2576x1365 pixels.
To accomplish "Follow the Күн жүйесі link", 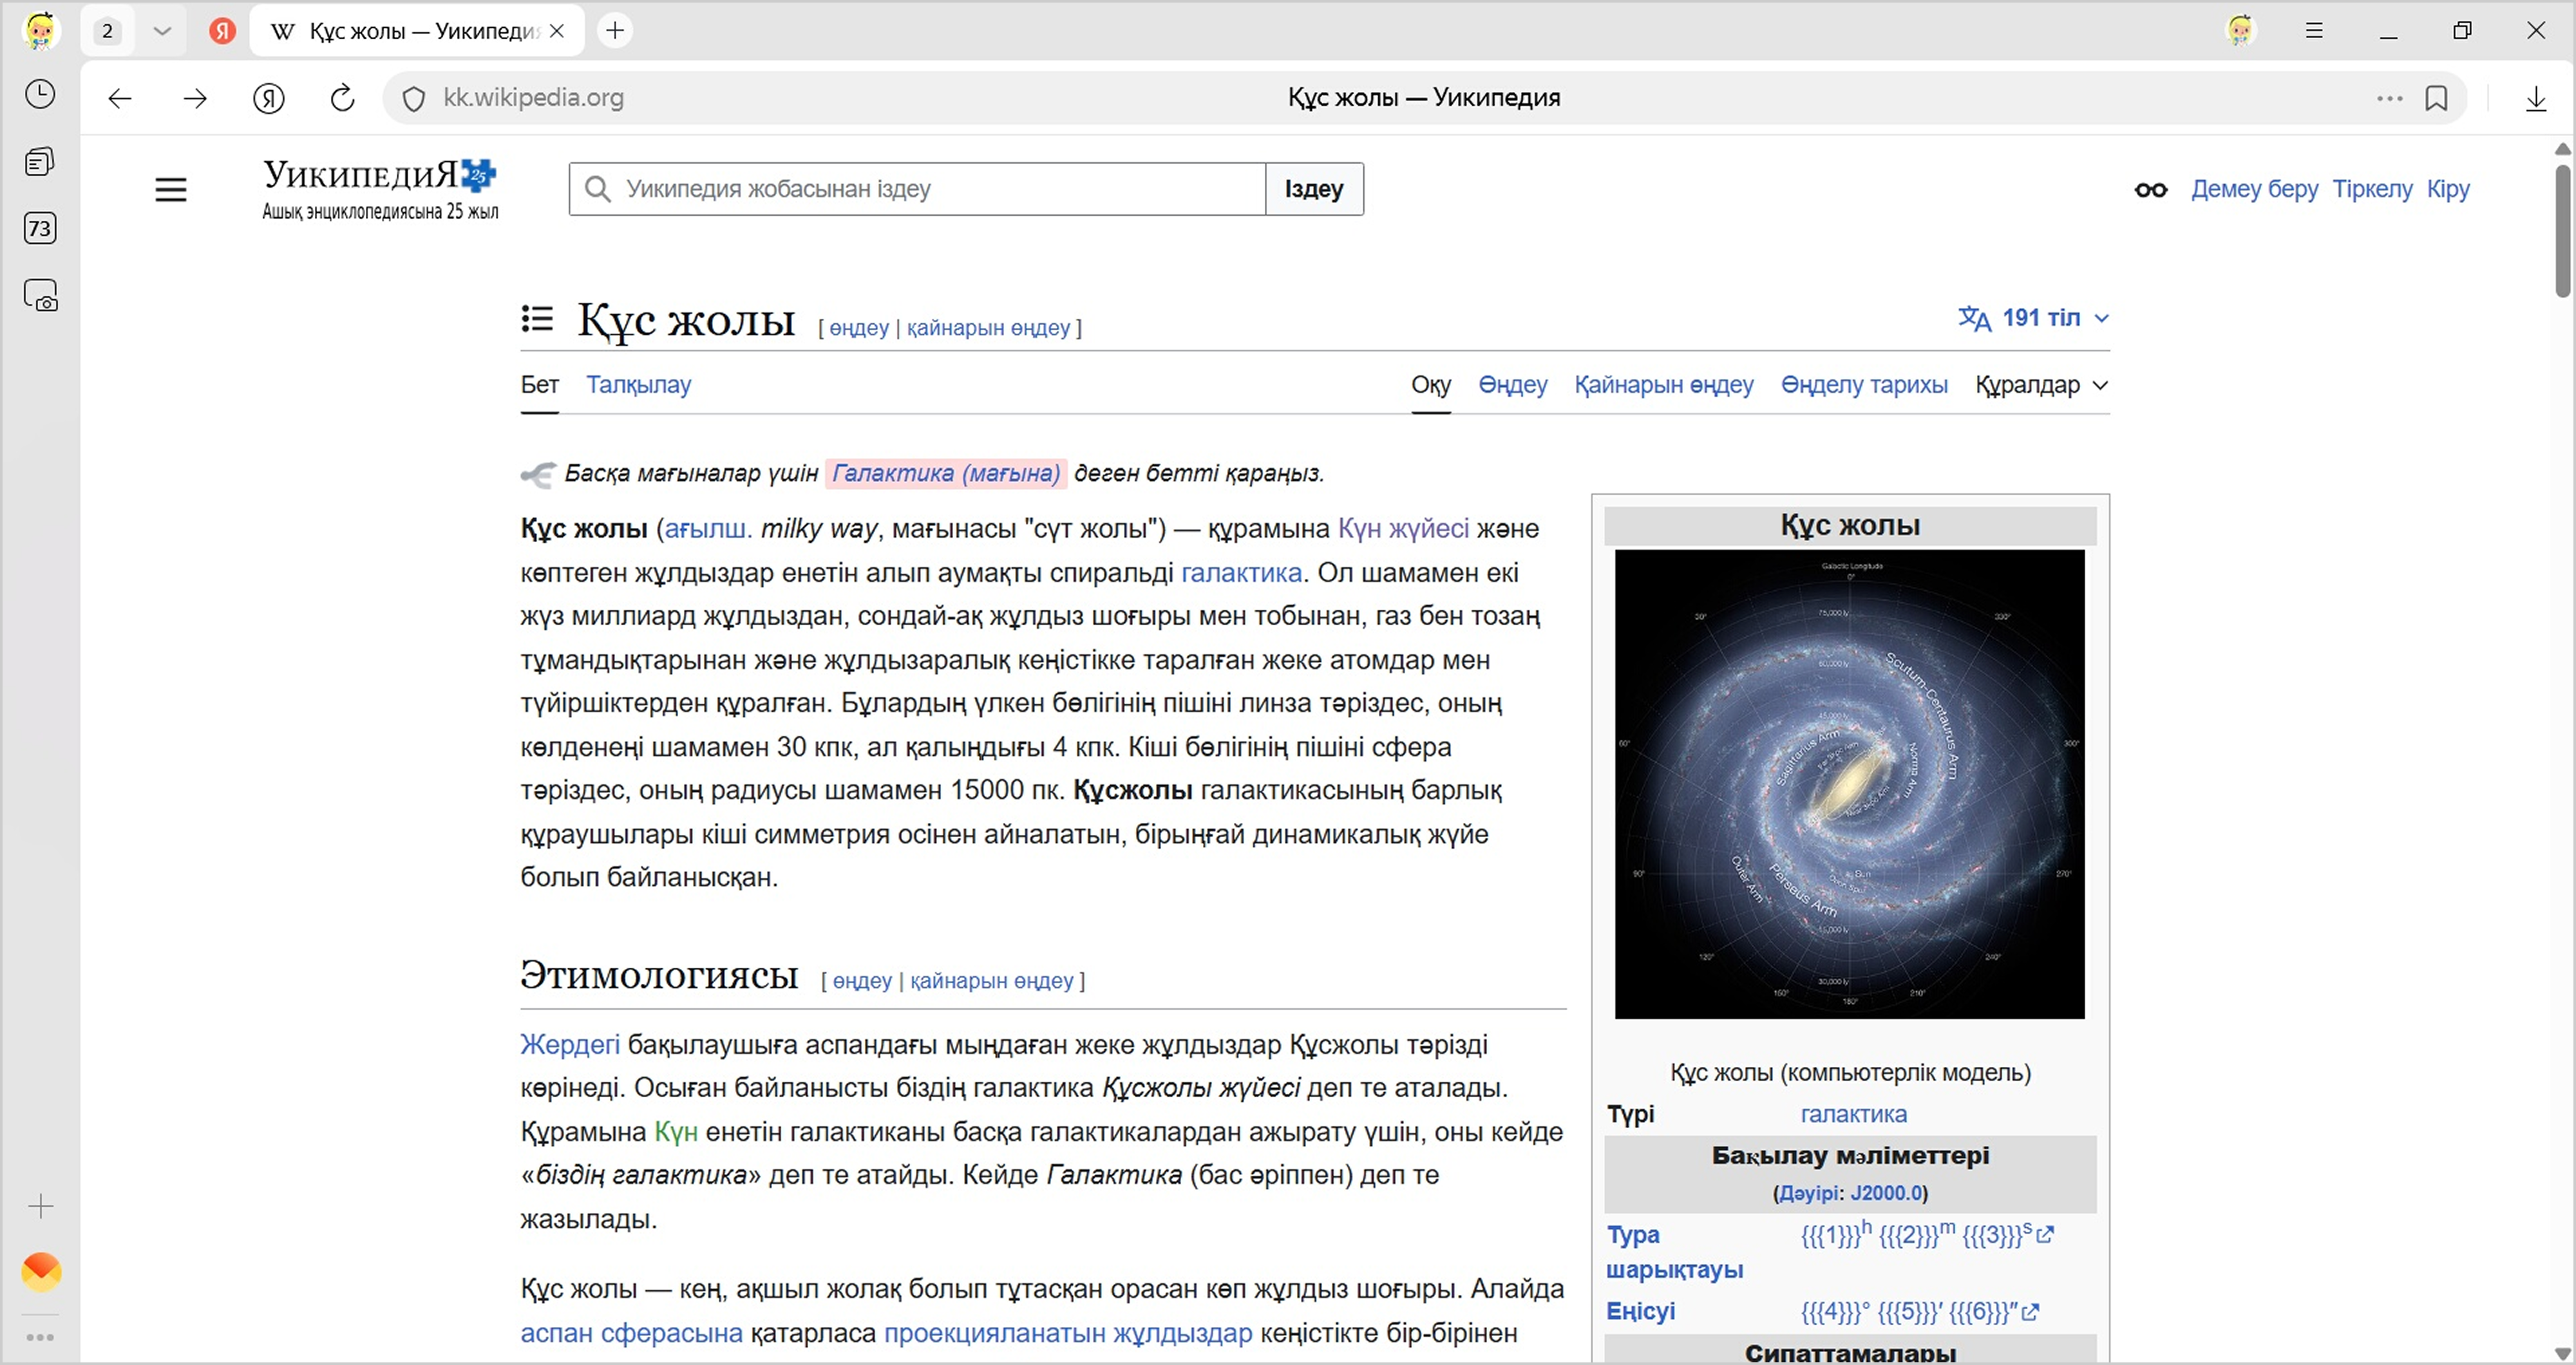I will click(x=1403, y=528).
